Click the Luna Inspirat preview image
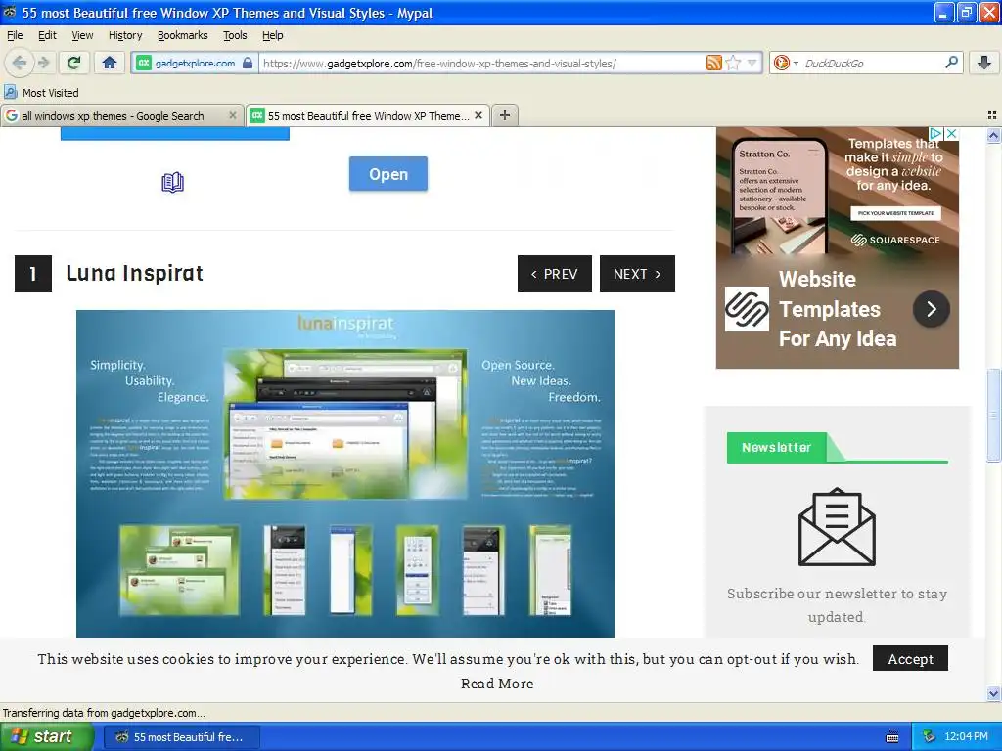This screenshot has height=751, width=1002. pos(345,473)
